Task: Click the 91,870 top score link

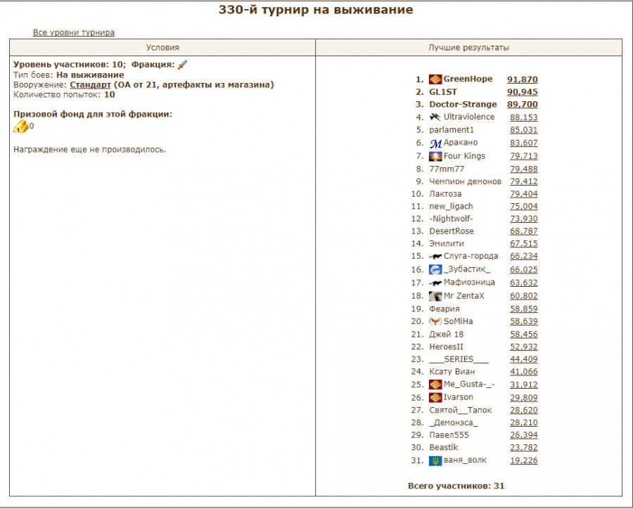Action: 522,79
